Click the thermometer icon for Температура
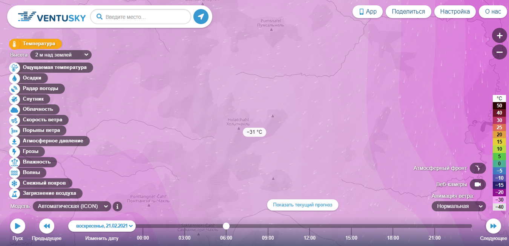 point(14,44)
